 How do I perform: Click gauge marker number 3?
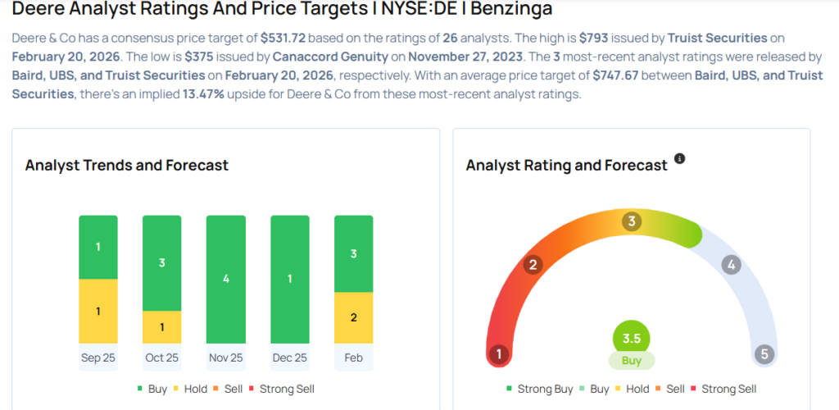pos(631,221)
